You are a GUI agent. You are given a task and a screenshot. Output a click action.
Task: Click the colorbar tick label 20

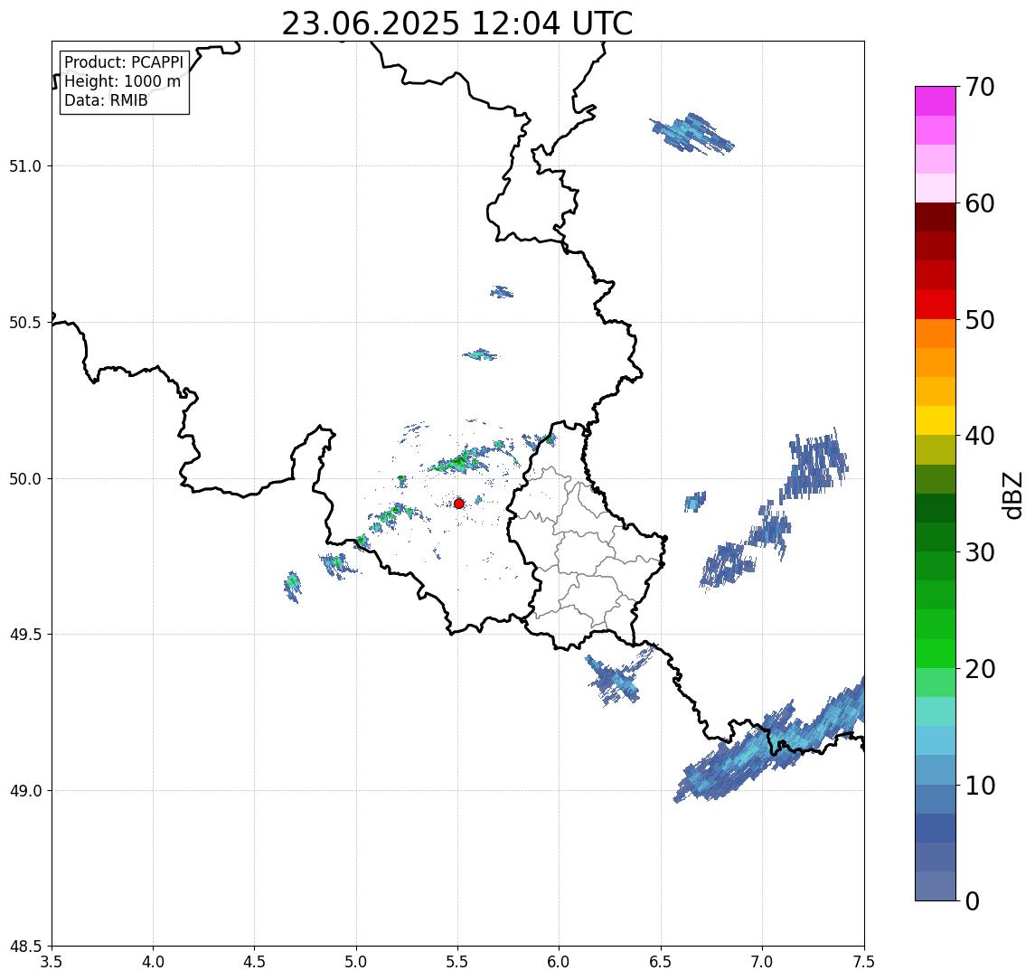pos(979,669)
